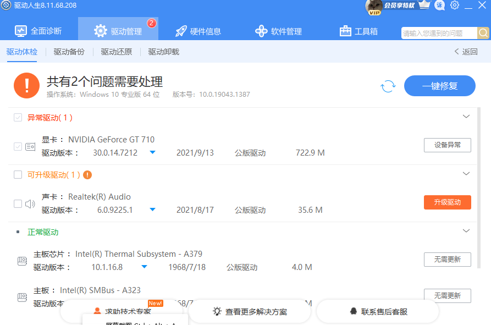Select the 驱动体检 sub-tab
The image size is (491, 325).
click(22, 52)
